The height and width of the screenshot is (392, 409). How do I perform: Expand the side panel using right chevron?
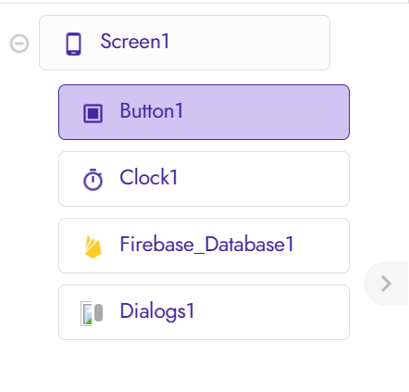point(386,284)
